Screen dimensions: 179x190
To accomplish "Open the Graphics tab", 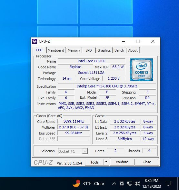I will [104, 50].
